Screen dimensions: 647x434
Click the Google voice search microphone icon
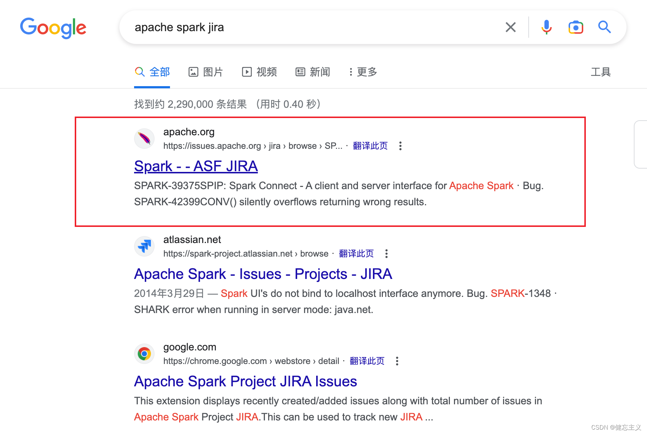tap(546, 27)
